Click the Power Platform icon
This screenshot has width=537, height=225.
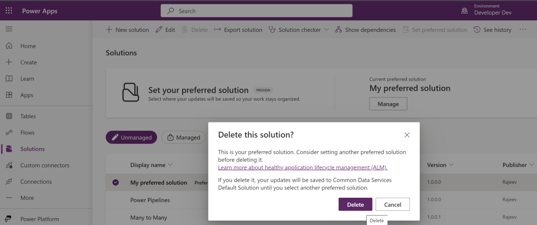(9, 219)
